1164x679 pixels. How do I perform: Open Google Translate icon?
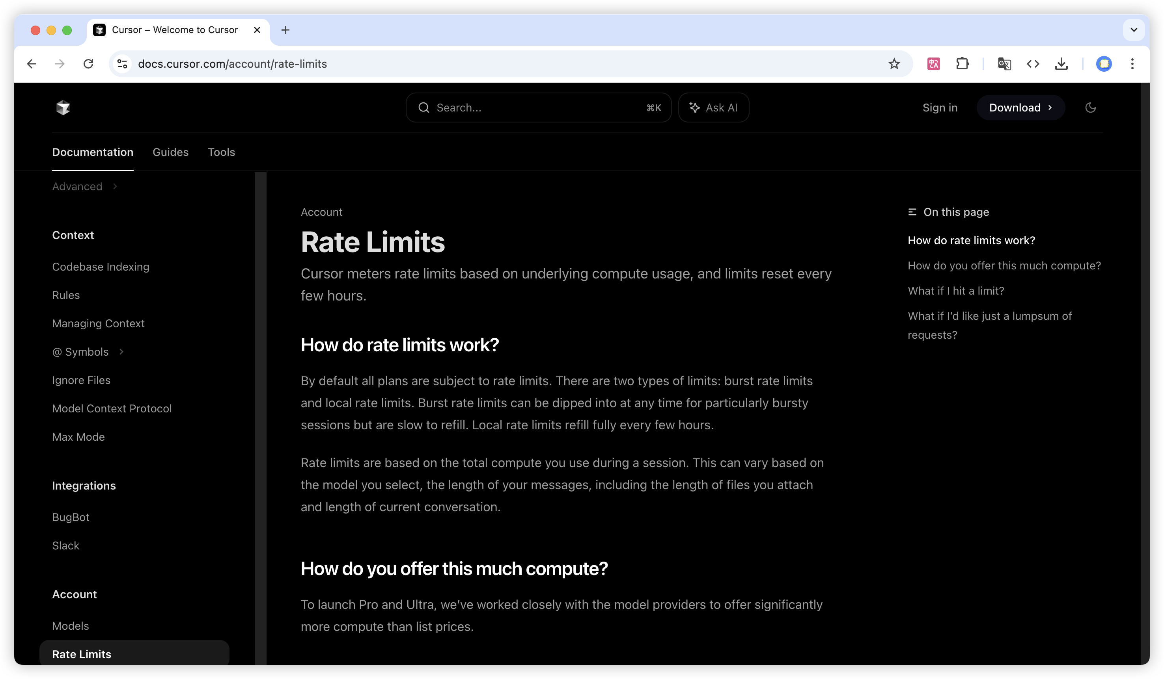coord(1004,64)
